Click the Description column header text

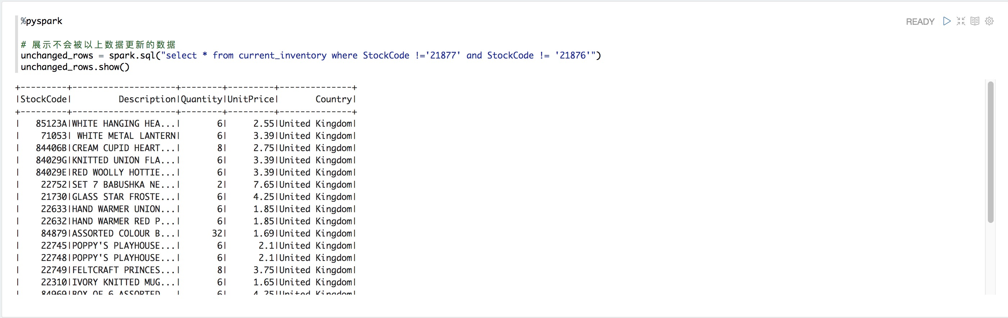pos(147,99)
